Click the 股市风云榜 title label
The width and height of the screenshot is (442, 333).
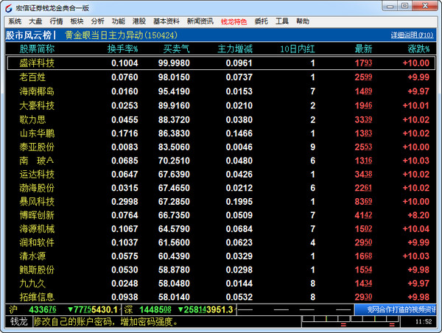[30, 35]
